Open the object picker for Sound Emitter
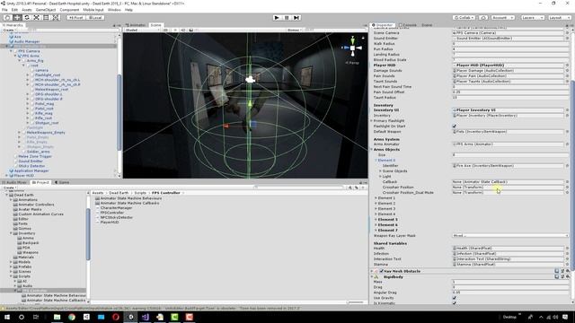Viewport: 575px width, 323px height. (x=567, y=38)
